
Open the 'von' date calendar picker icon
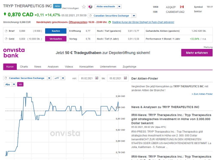(x=97, y=78)
